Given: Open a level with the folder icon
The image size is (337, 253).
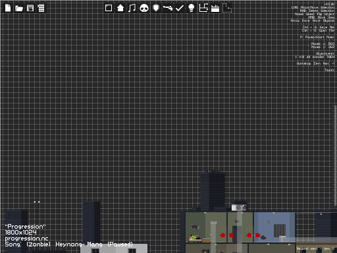Looking at the screenshot, I should point(19,9).
